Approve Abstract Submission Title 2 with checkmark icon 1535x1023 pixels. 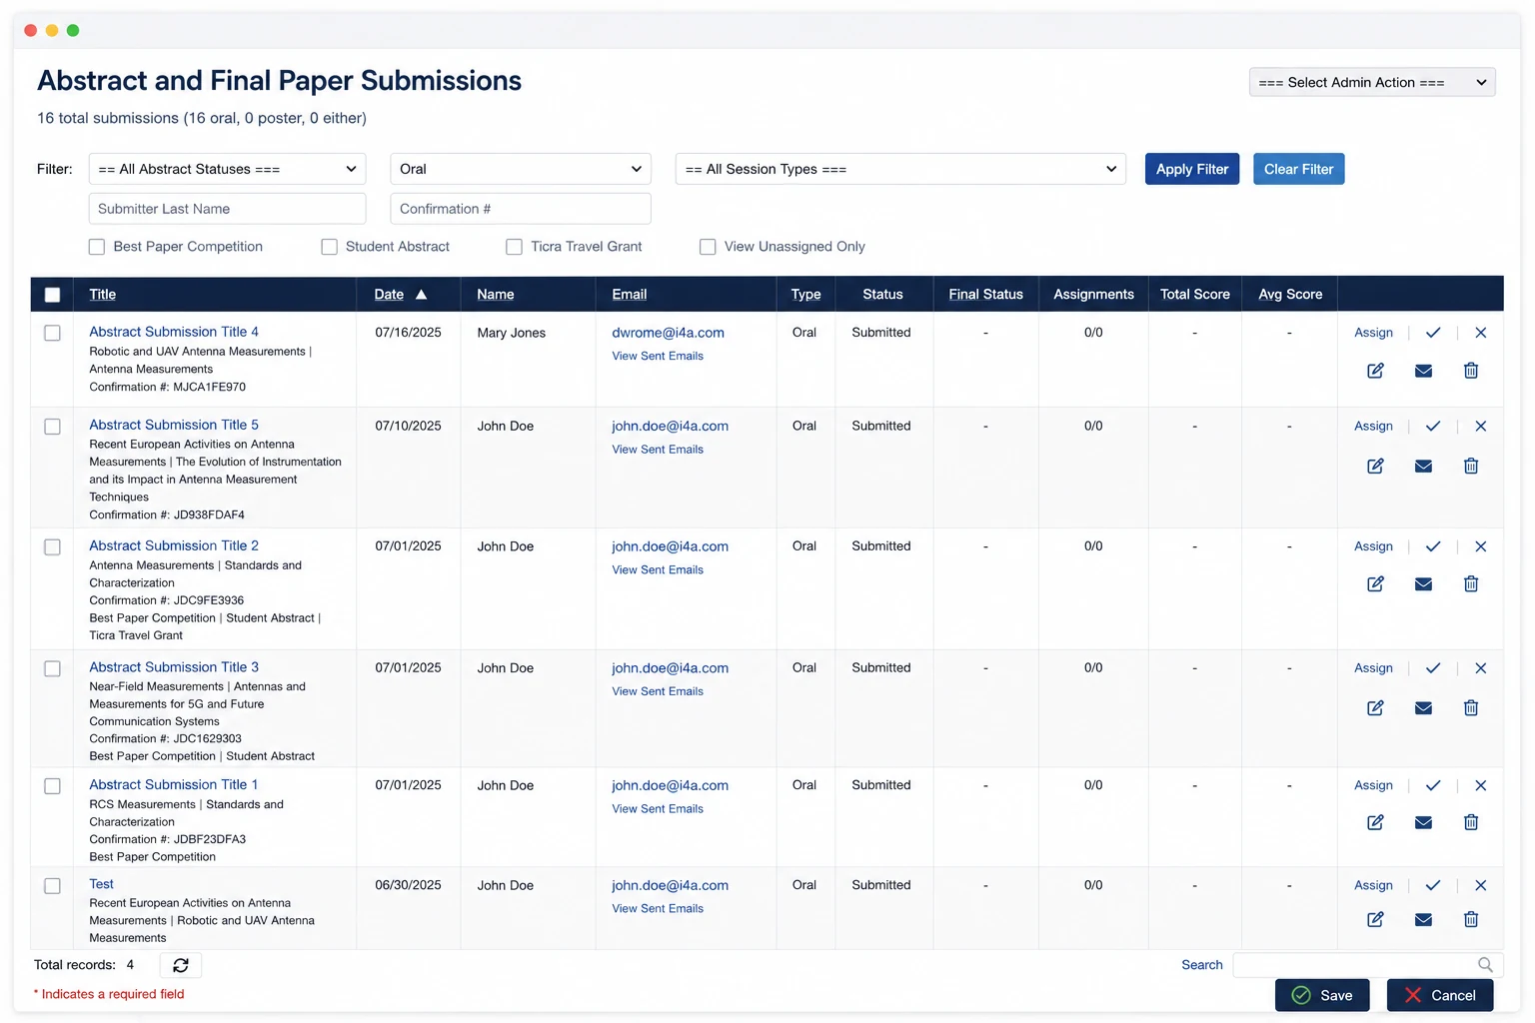pos(1433,546)
